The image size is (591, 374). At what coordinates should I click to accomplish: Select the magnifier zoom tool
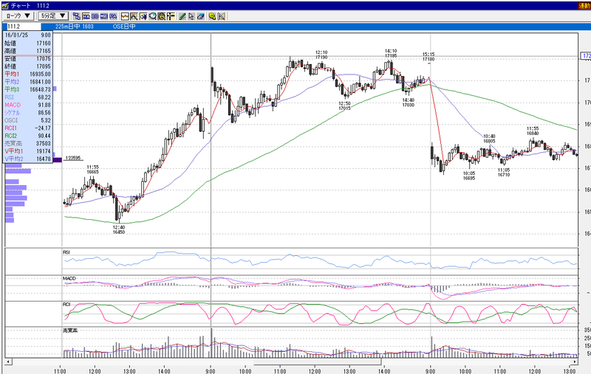[152, 16]
